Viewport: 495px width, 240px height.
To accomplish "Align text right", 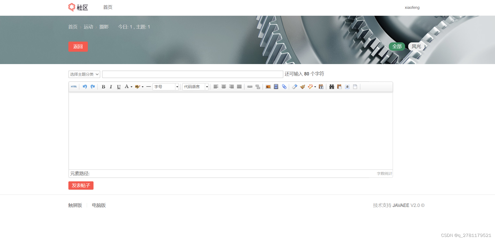I will coord(232,87).
